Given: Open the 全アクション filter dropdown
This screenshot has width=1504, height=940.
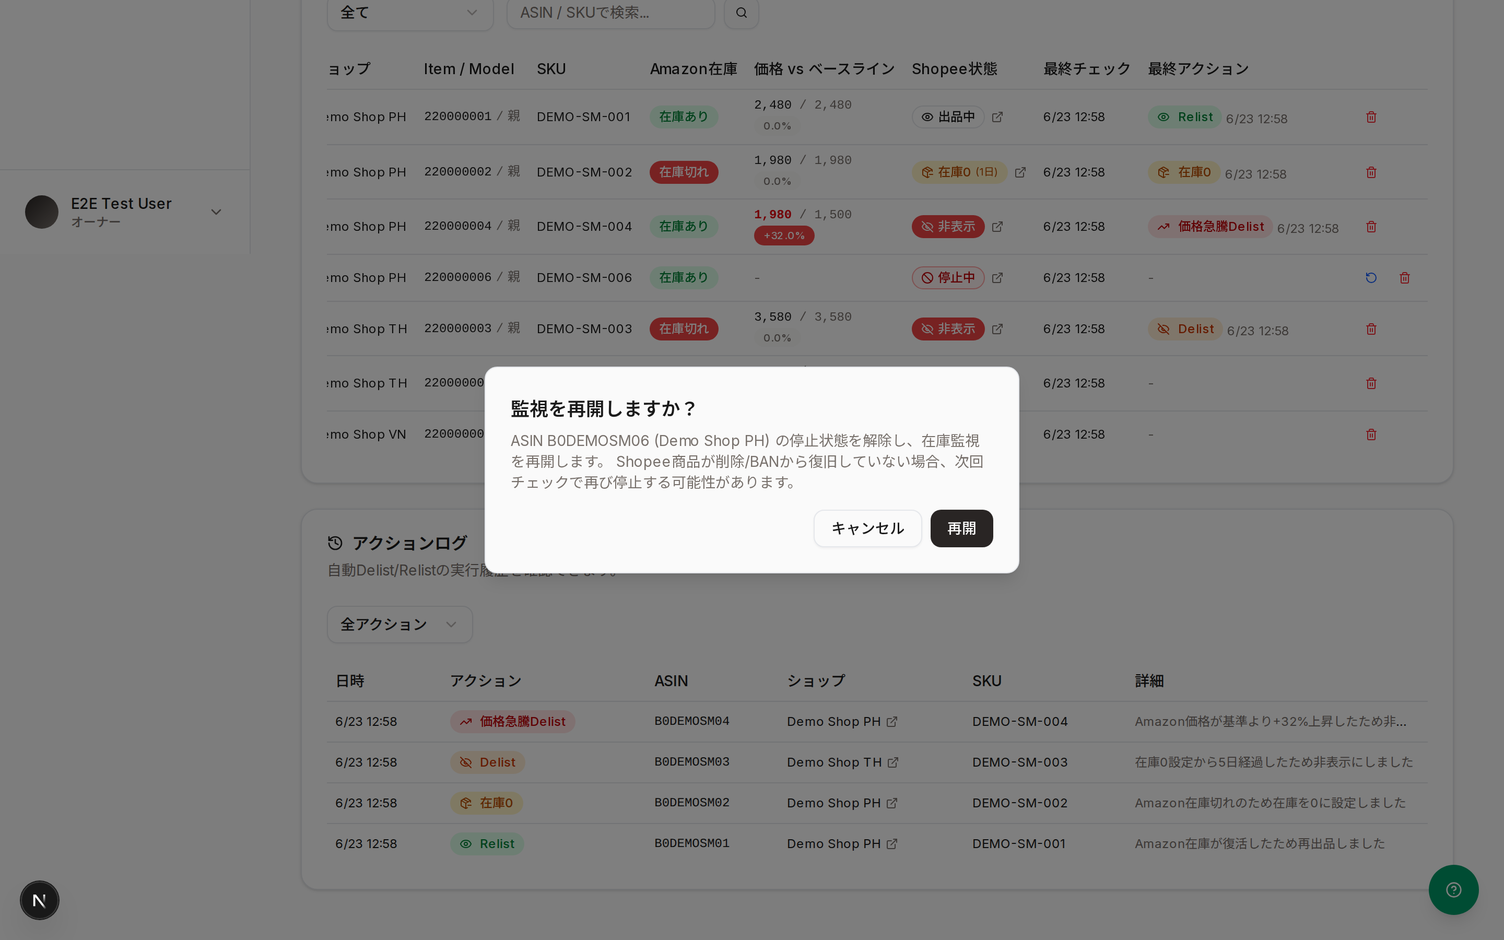Looking at the screenshot, I should (399, 624).
